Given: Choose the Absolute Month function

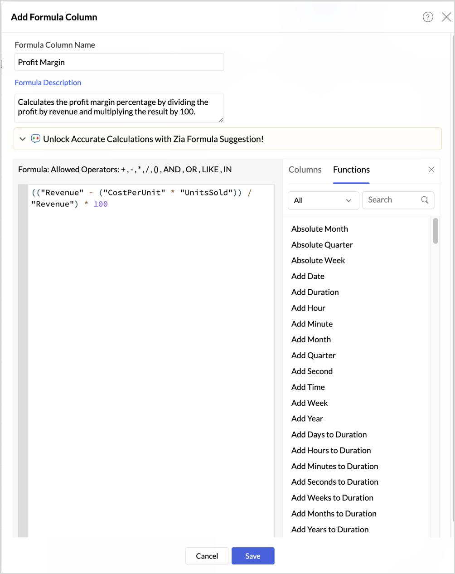Looking at the screenshot, I should point(319,229).
